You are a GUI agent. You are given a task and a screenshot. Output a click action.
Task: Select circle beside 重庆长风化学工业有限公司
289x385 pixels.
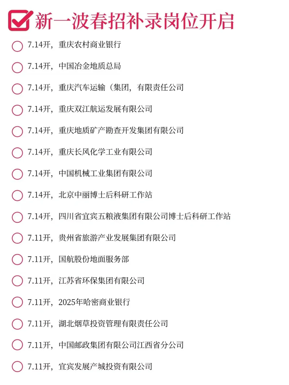(x=17, y=153)
